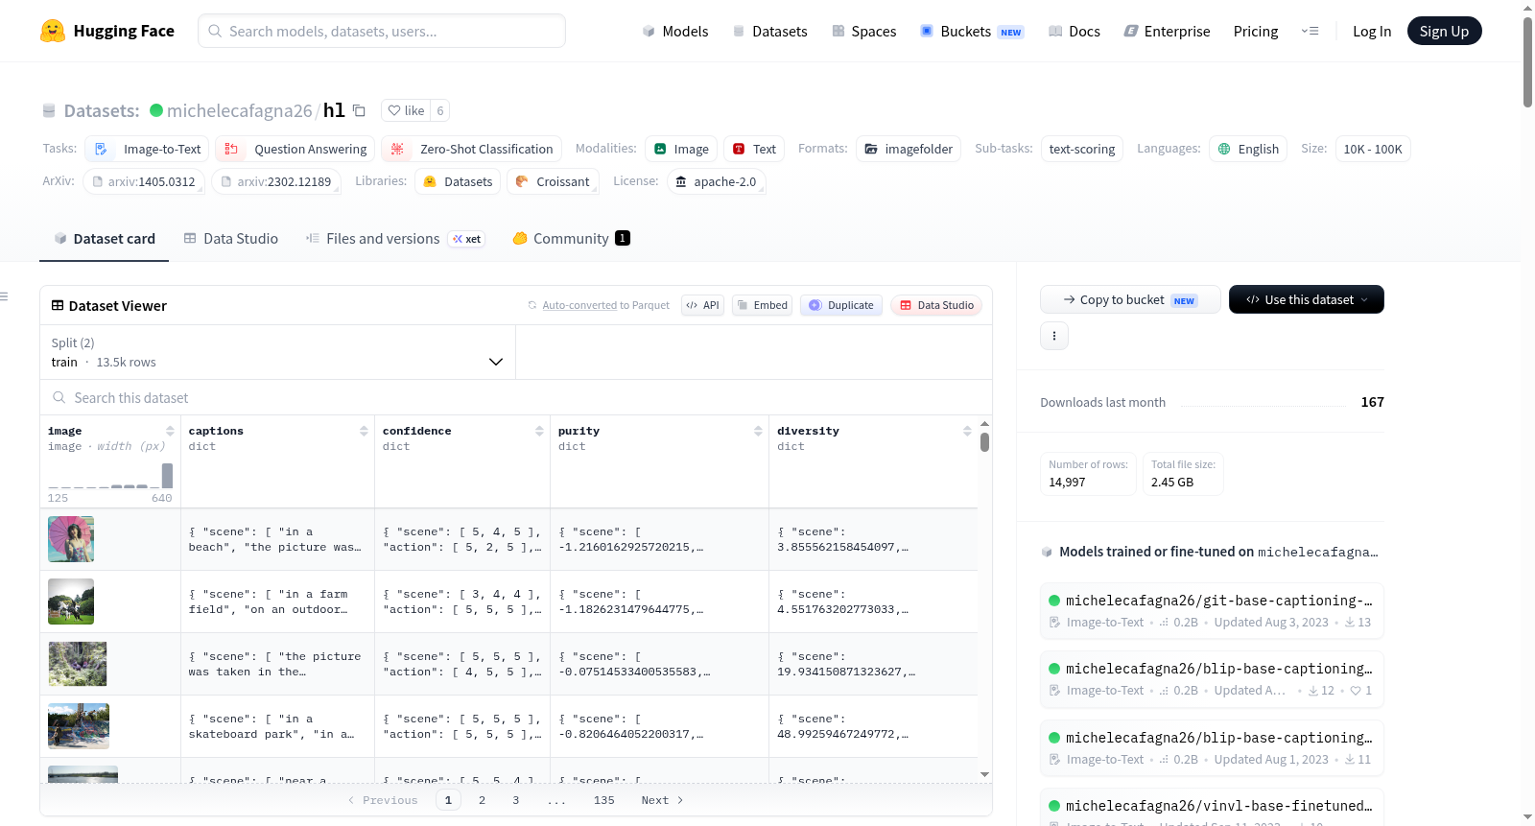
Task: Focus the main search models field
Action: pyautogui.click(x=382, y=31)
